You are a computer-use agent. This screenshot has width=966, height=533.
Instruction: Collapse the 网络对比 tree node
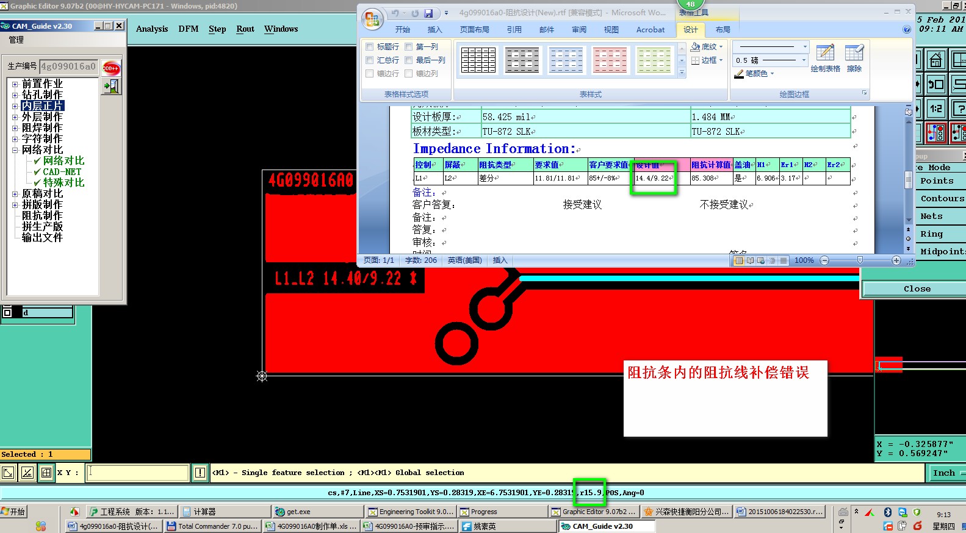pos(15,149)
